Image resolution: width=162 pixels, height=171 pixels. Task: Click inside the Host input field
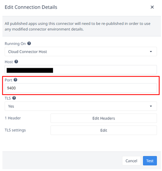pyautogui.click(x=81, y=70)
